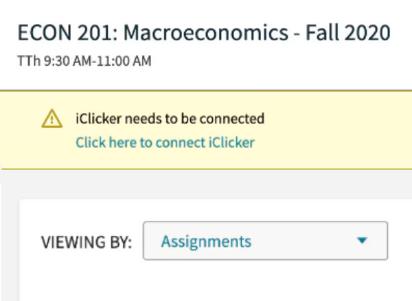The height and width of the screenshot is (301, 412).
Task: Click the ECON 201 Macroeconomics course title
Action: pos(203,32)
